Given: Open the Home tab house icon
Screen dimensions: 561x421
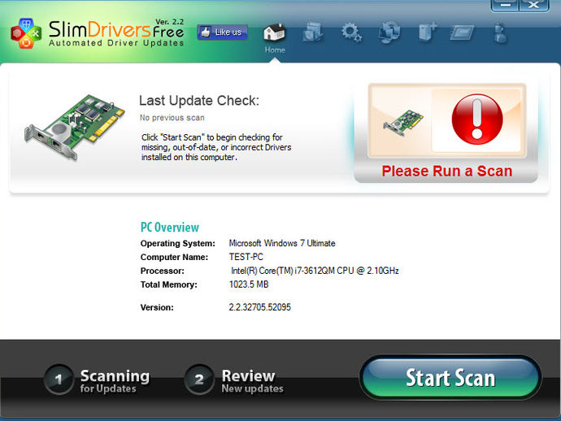Looking at the screenshot, I should (275, 33).
